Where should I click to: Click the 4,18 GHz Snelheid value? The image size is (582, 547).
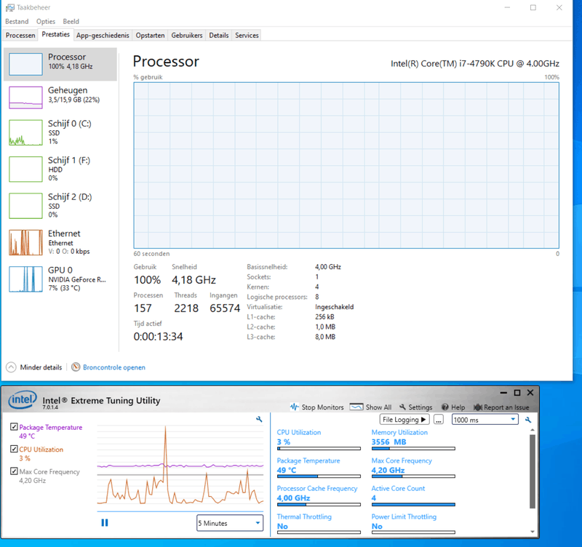click(x=194, y=280)
